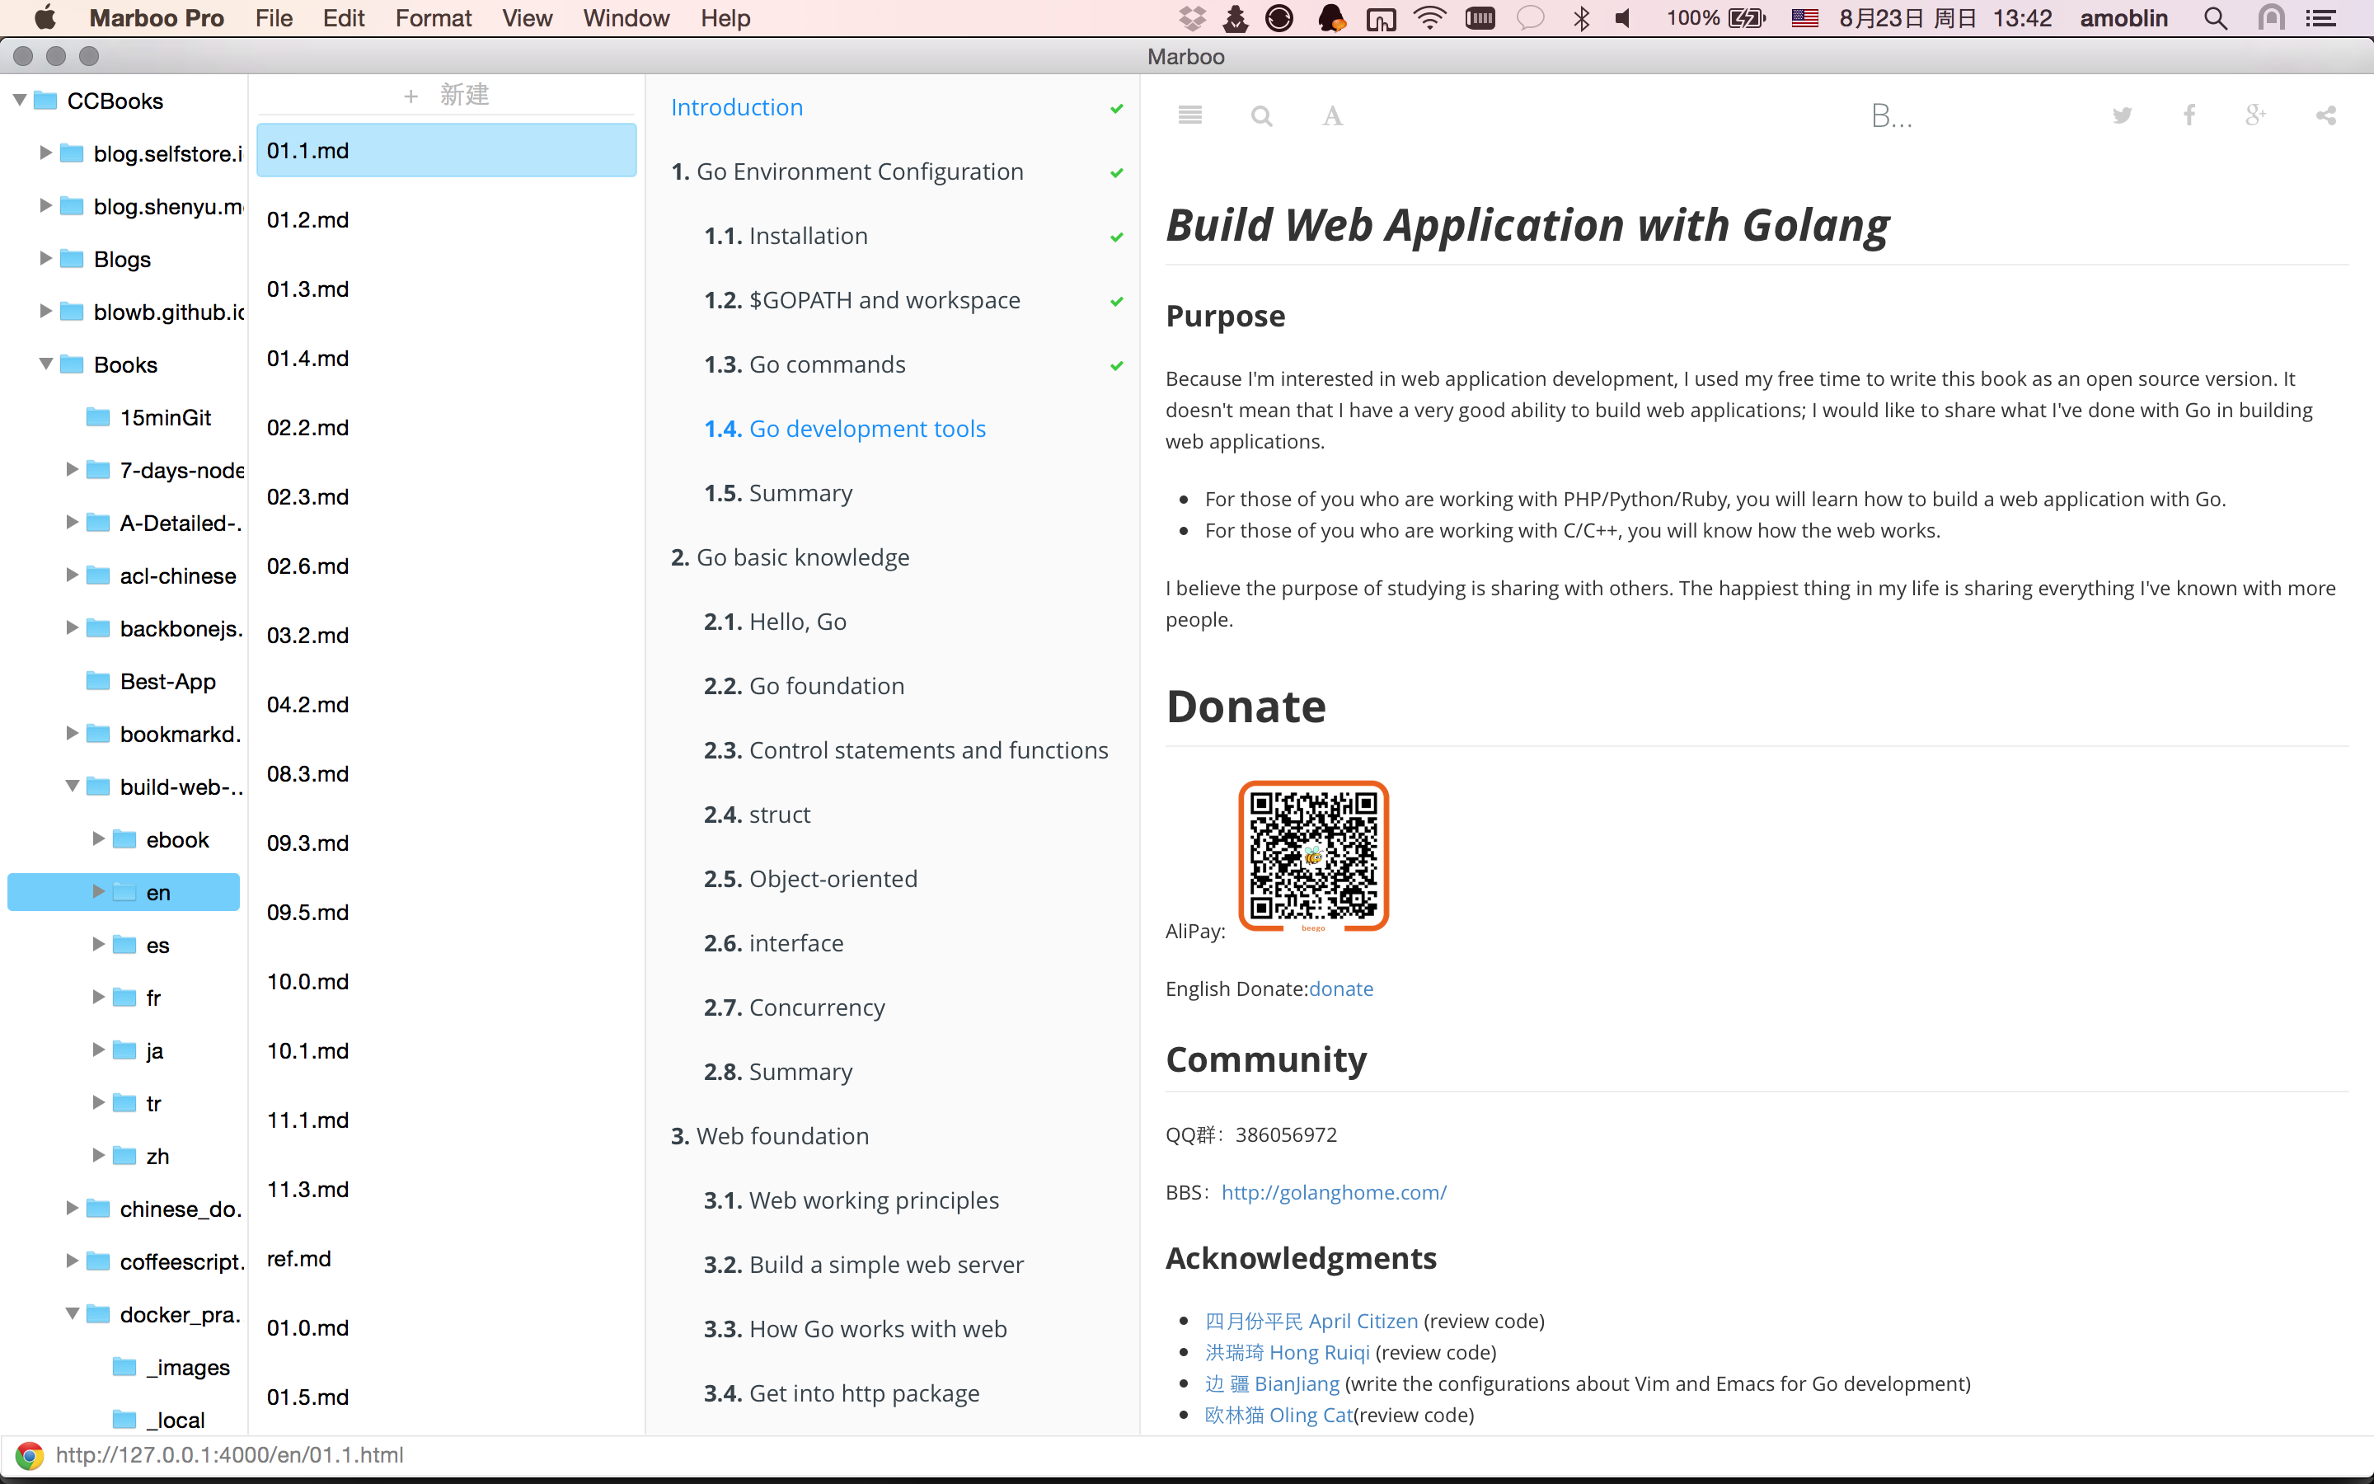Viewport: 2374px width, 1484px height.
Task: Click file 01.1.md in file list
Action: pyautogui.click(x=444, y=148)
